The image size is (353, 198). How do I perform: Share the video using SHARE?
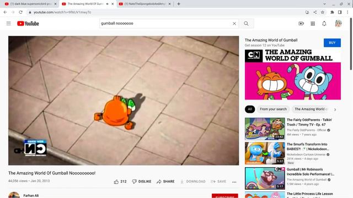165,182
